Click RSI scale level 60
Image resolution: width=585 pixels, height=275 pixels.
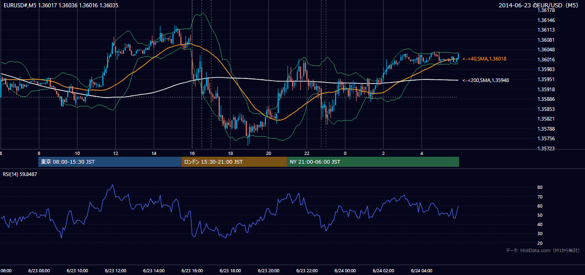(540, 206)
